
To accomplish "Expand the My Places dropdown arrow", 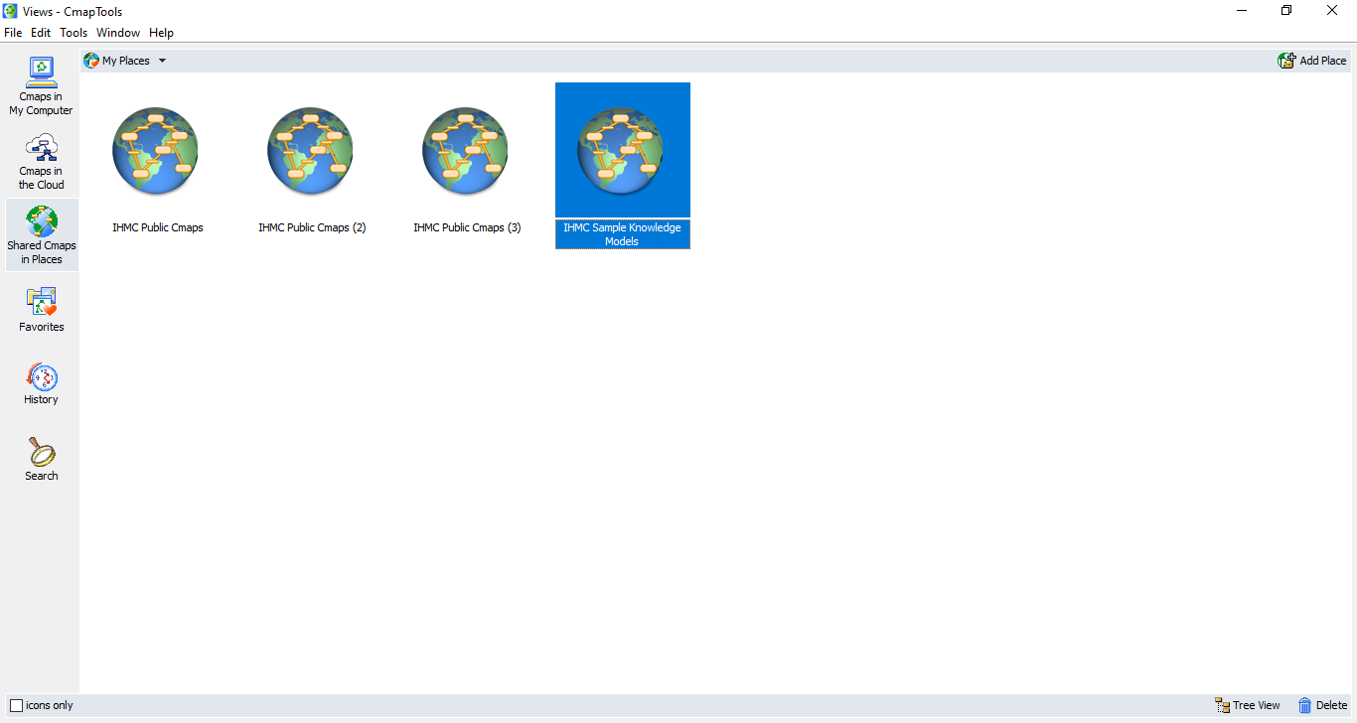I will click(x=162, y=61).
